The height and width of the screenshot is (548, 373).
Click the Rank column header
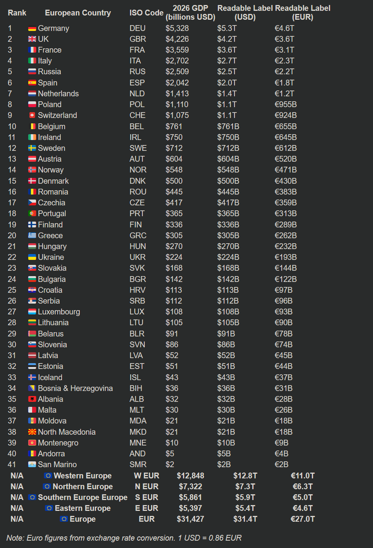coord(17,13)
